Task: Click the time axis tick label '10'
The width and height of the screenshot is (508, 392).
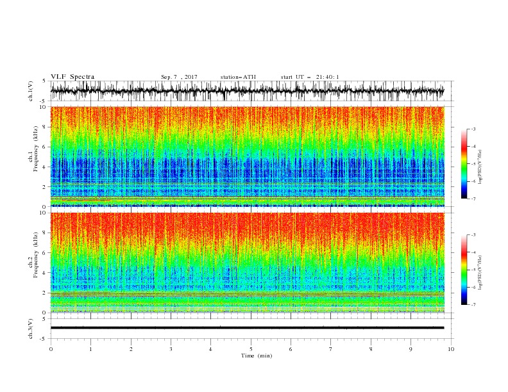Action: [x=451, y=349]
